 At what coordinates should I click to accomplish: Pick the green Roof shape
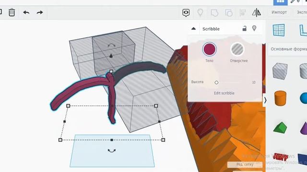(280, 128)
